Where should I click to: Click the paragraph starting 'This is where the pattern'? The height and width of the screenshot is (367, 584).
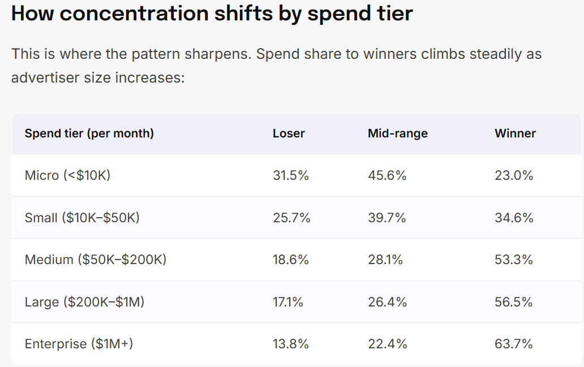click(x=276, y=66)
